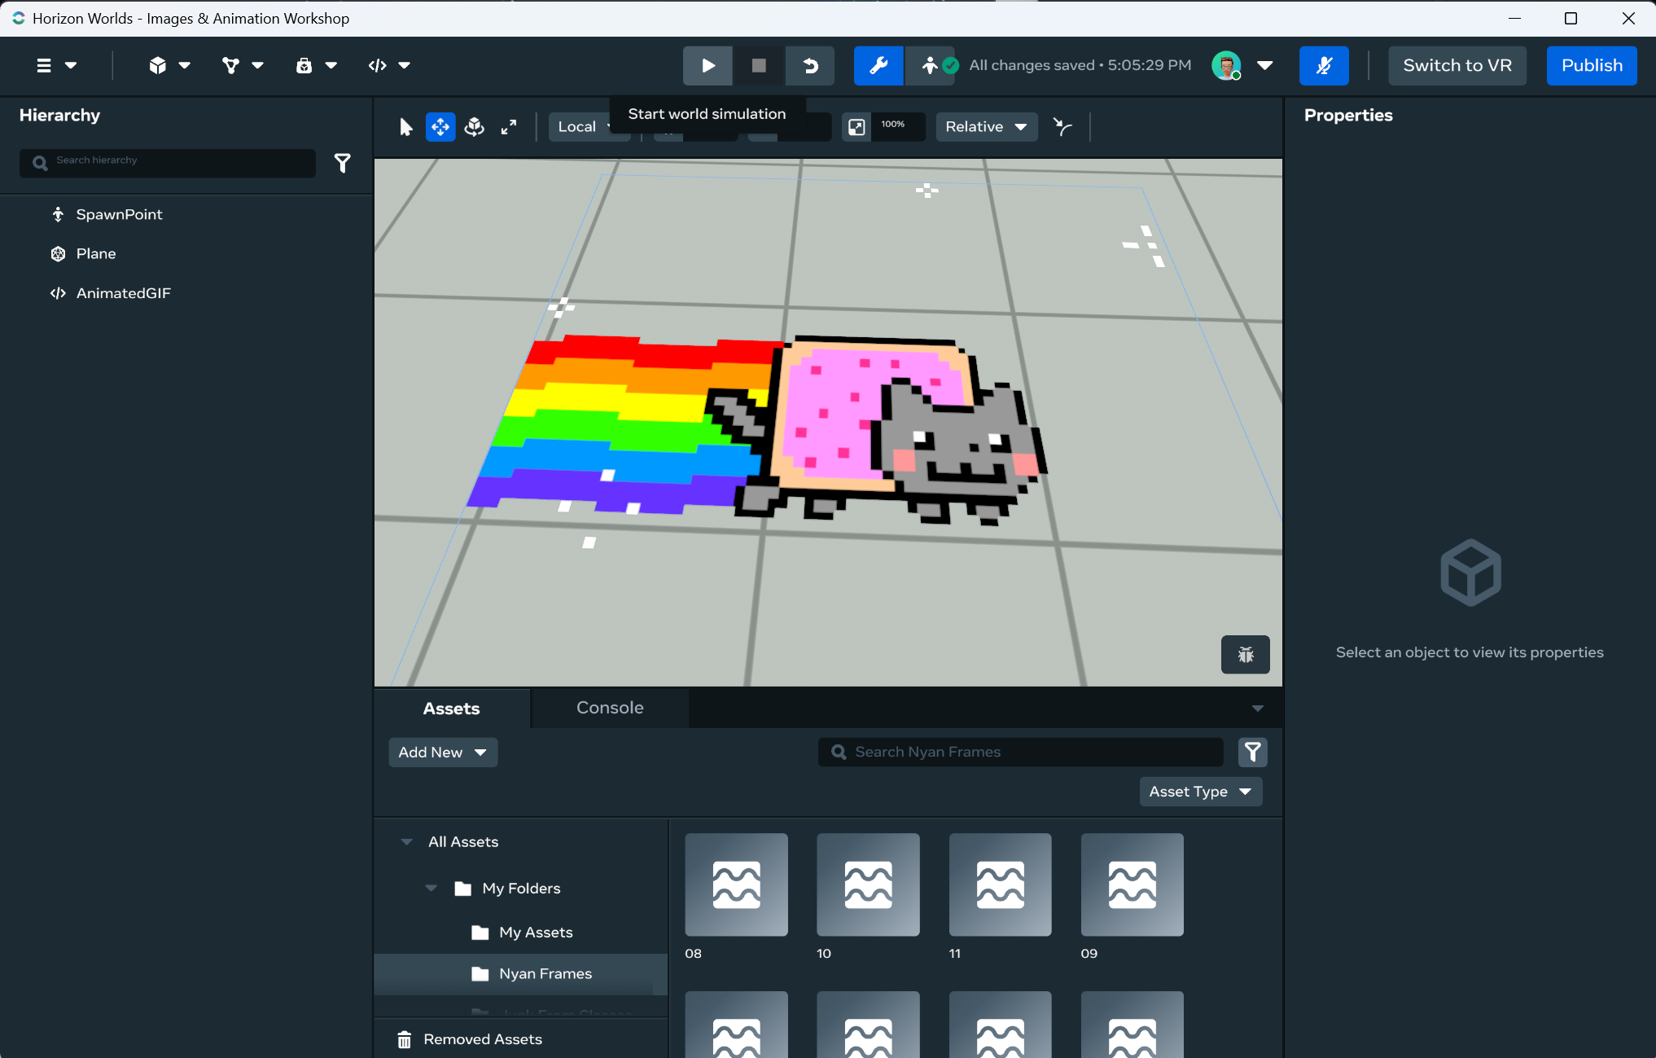The height and width of the screenshot is (1058, 1656).
Task: Switch to the Console tab
Action: (610, 708)
